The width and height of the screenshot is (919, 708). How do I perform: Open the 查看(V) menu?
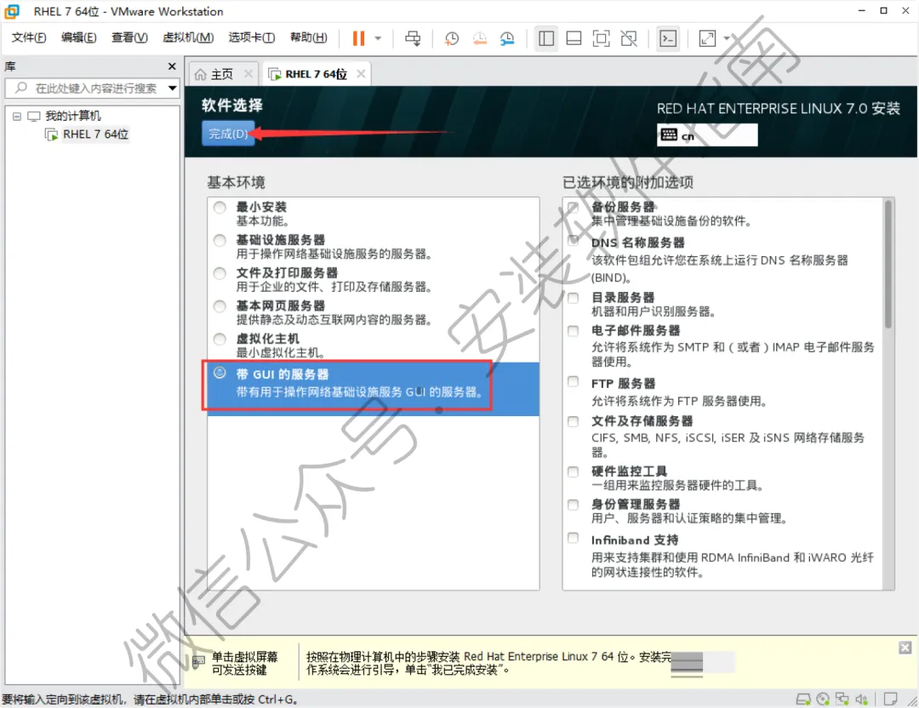[129, 37]
